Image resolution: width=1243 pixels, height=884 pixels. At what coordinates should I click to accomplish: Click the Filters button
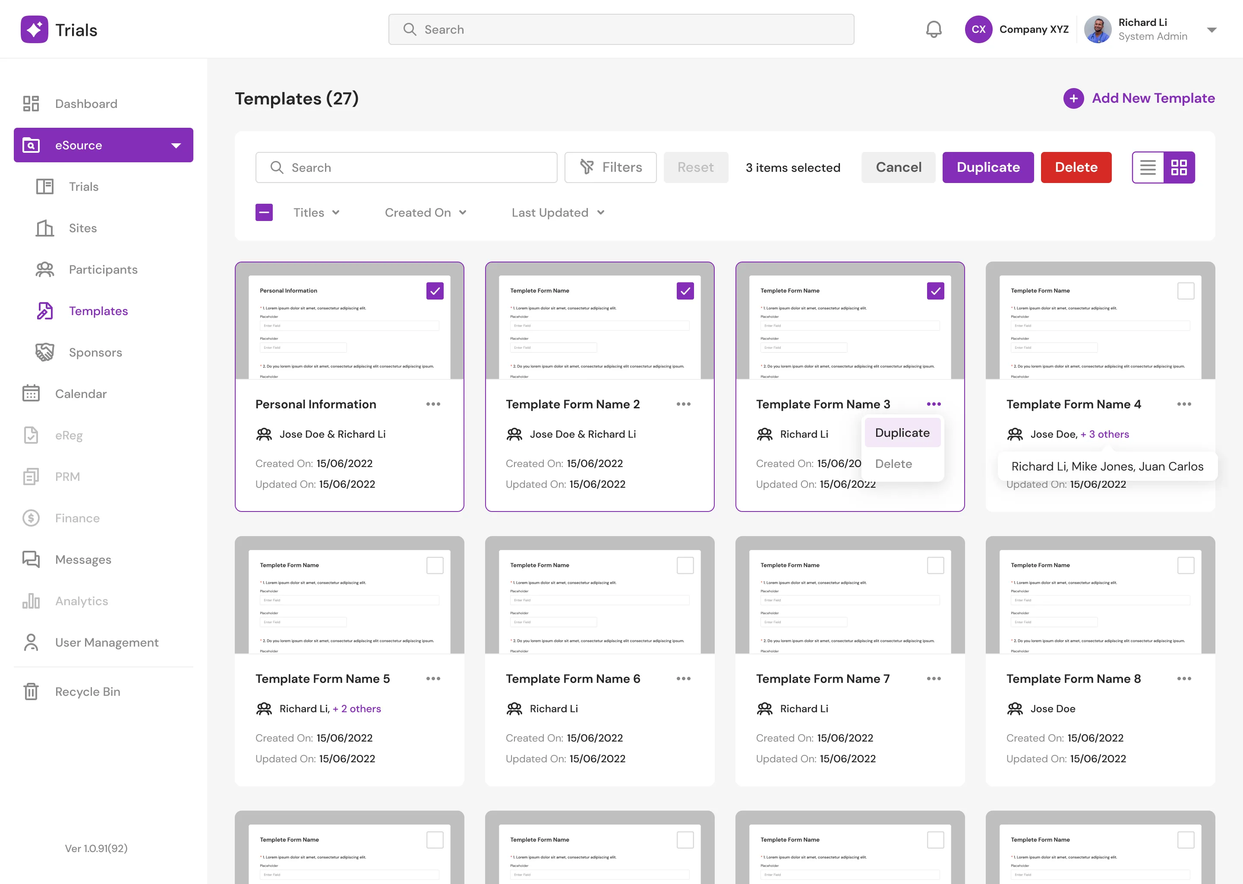[x=610, y=167]
